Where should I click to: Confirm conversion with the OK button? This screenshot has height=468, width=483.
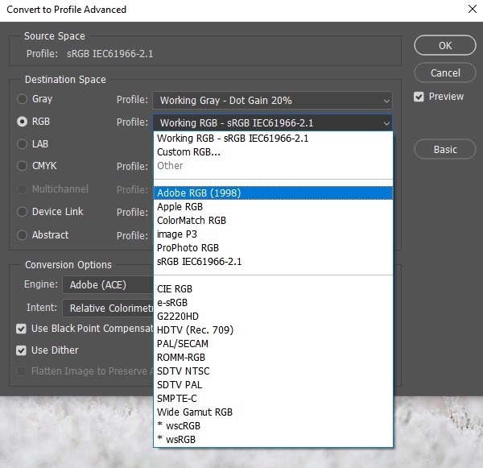point(445,45)
